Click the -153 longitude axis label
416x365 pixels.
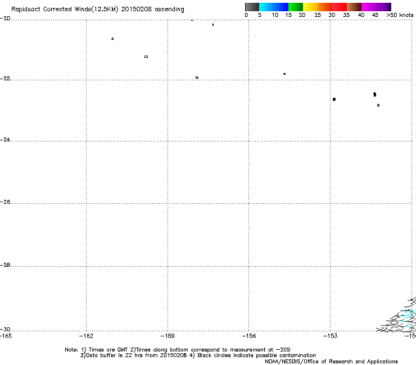[x=331, y=336]
